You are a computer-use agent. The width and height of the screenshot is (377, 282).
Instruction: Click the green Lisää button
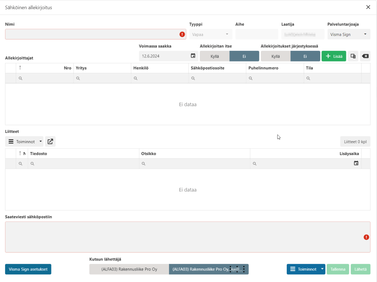(x=334, y=56)
